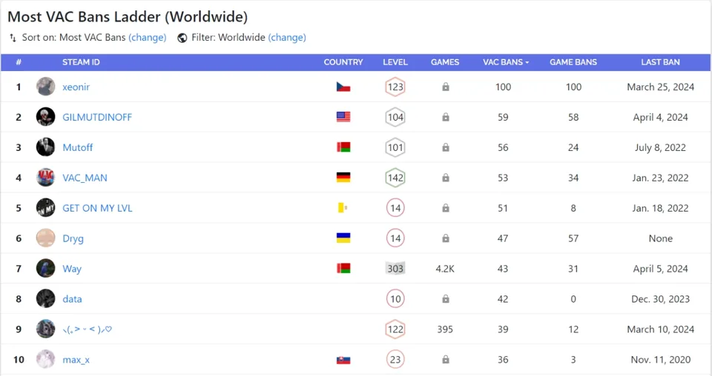This screenshot has height=376, width=712.
Task: Sort by the LEVEL column header
Action: pos(395,62)
